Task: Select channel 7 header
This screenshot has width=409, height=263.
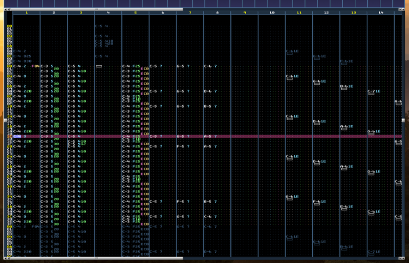Action: click(190, 13)
